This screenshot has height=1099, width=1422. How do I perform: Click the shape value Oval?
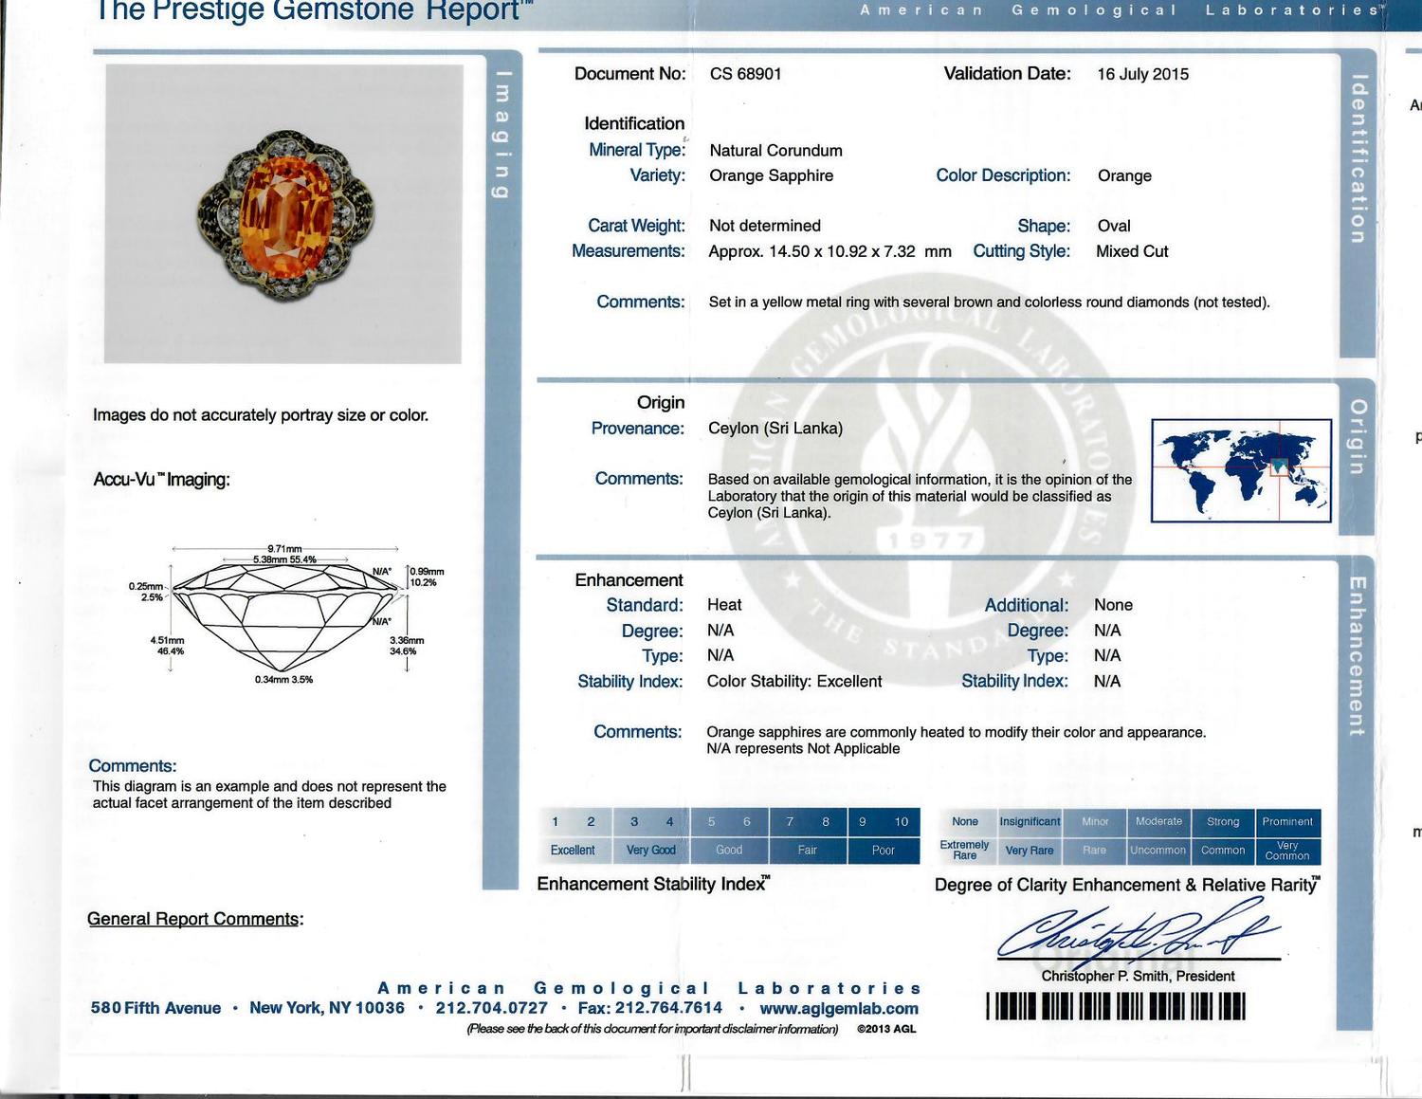click(x=1114, y=226)
